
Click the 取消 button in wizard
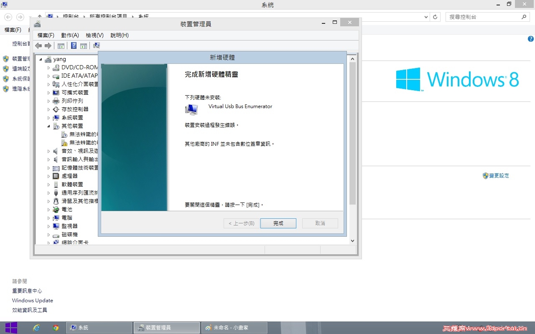pyautogui.click(x=320, y=223)
